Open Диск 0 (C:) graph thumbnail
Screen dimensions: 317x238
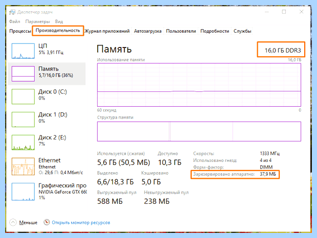[x=23, y=97]
